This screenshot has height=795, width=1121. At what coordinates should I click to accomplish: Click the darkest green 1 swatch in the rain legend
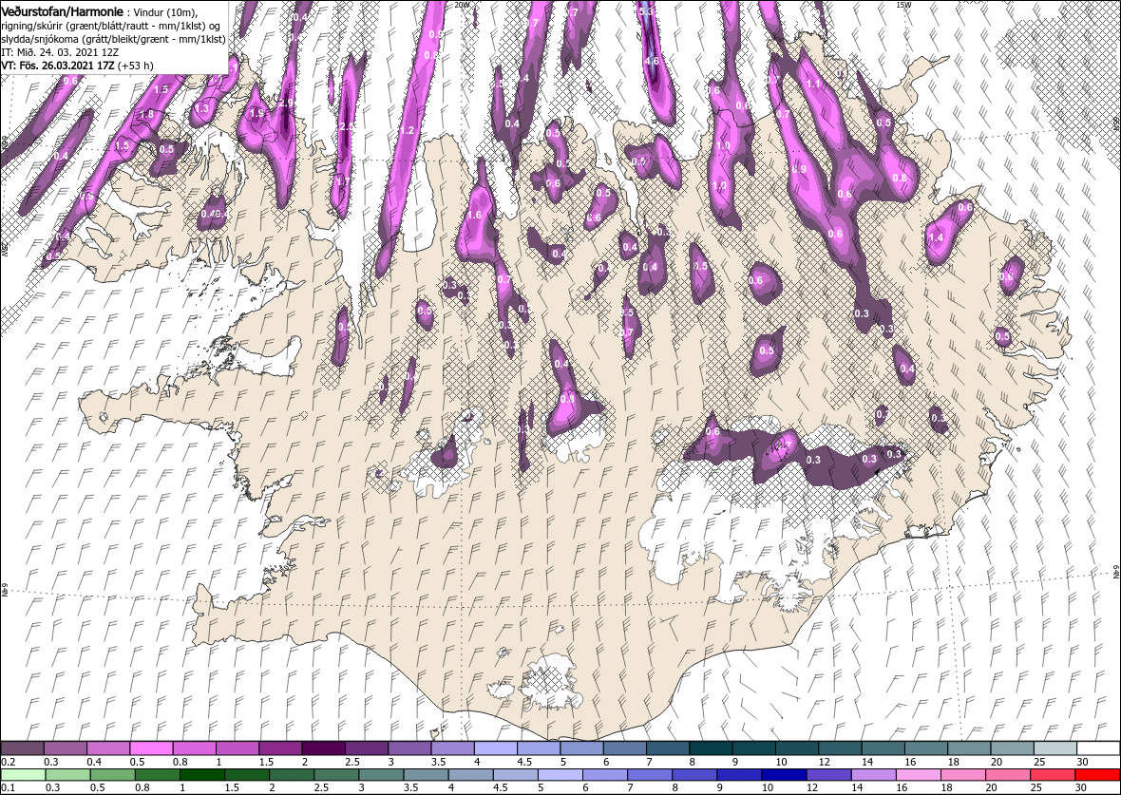[x=202, y=775]
